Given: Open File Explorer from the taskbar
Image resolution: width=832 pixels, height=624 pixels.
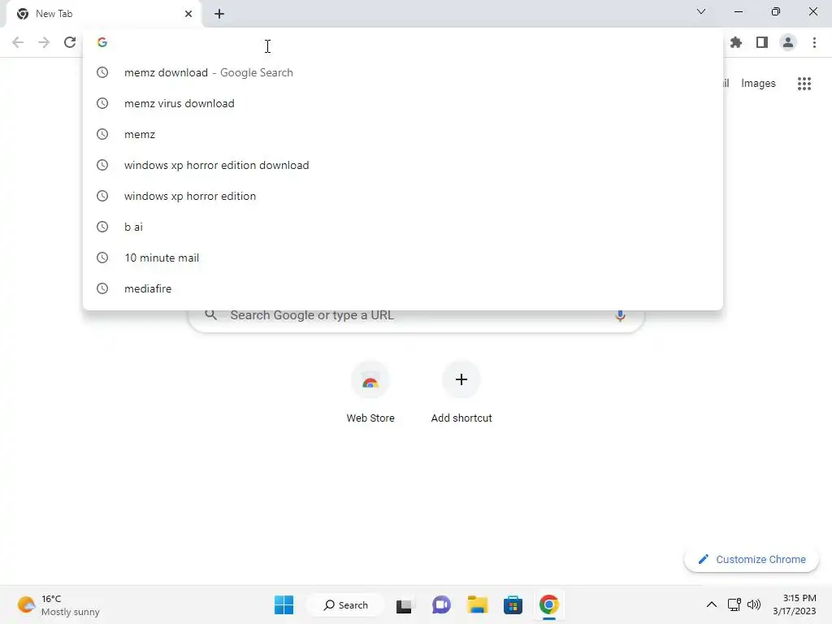Looking at the screenshot, I should tap(477, 604).
